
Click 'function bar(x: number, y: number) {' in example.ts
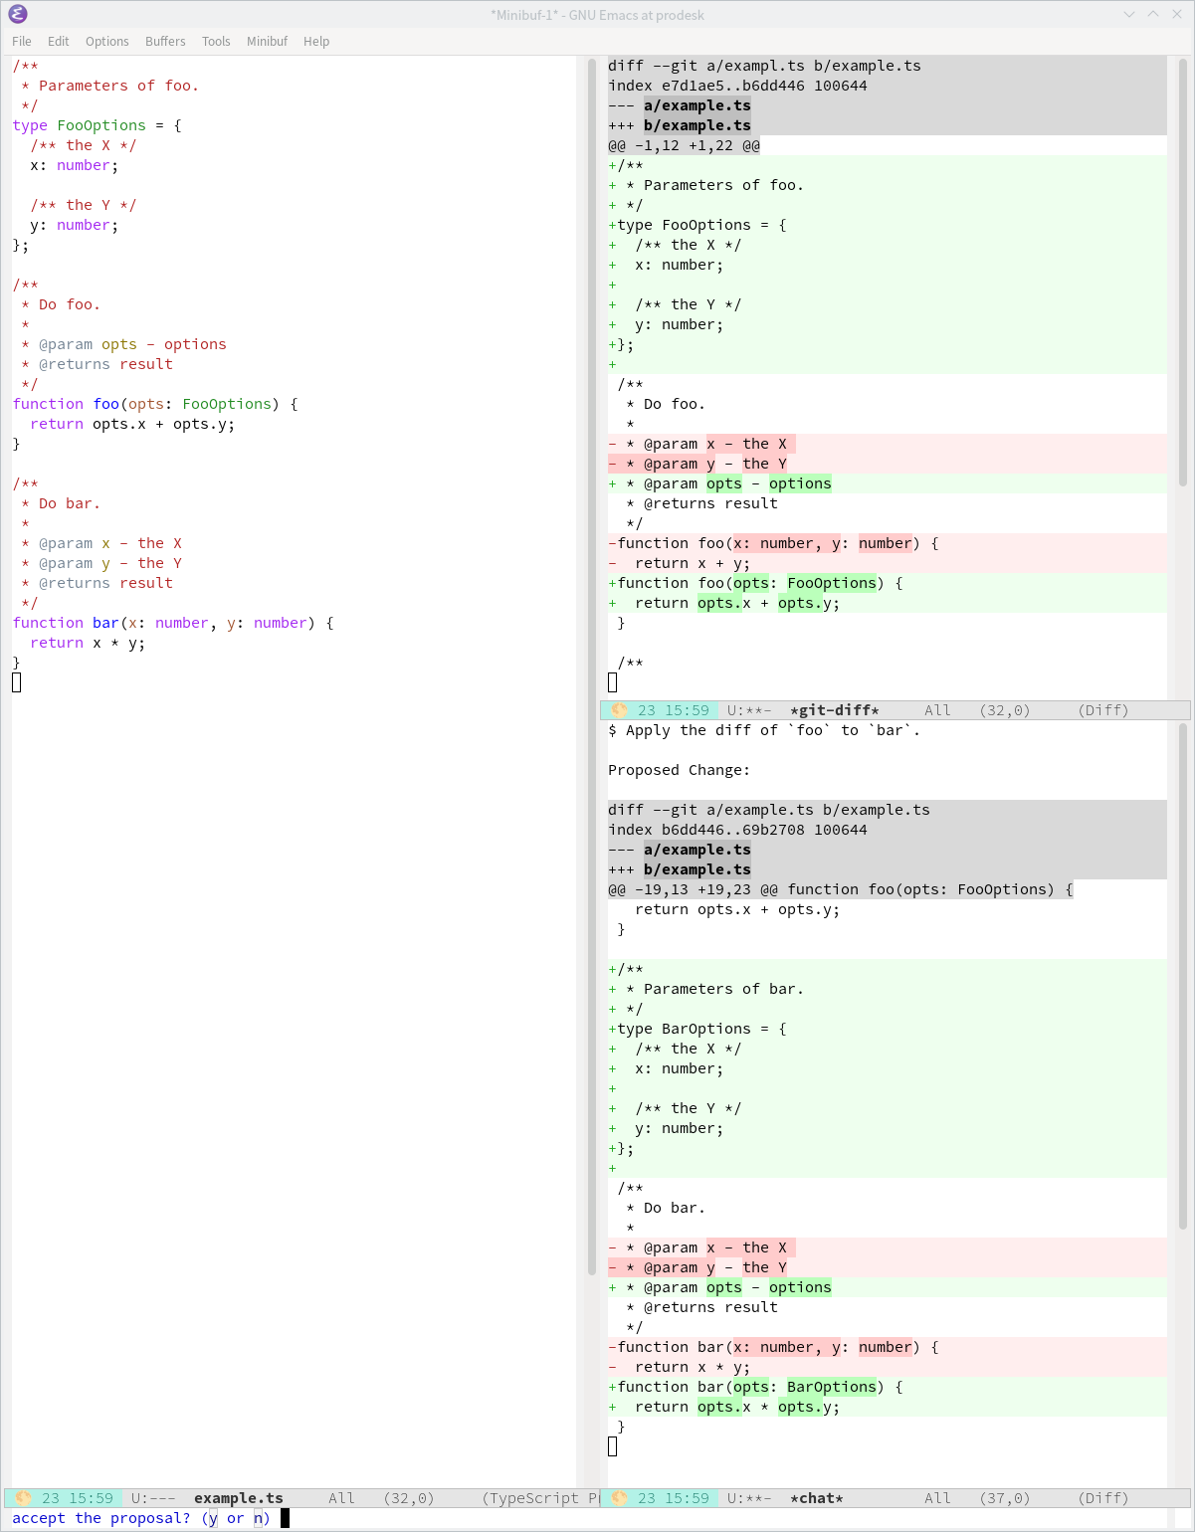[173, 623]
